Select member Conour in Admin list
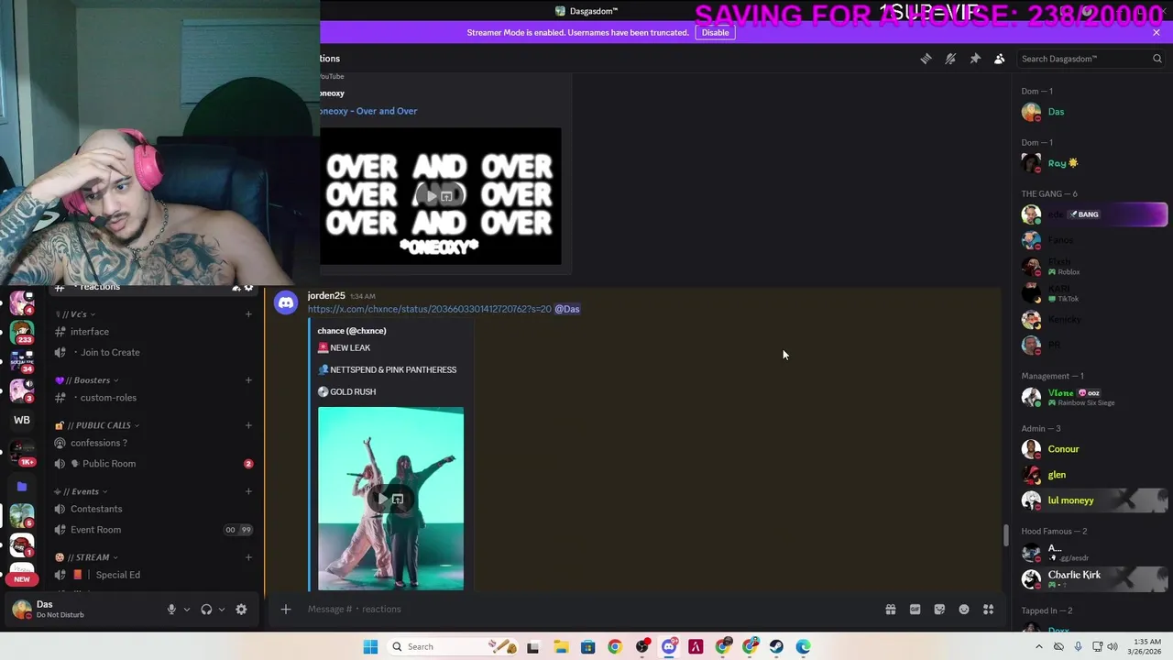This screenshot has height=660, width=1173. 1092,449
